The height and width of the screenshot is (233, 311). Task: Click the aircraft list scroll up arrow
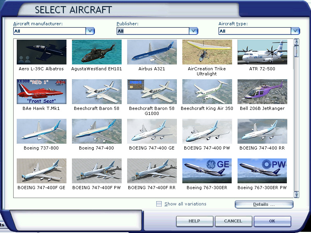[x=297, y=42]
